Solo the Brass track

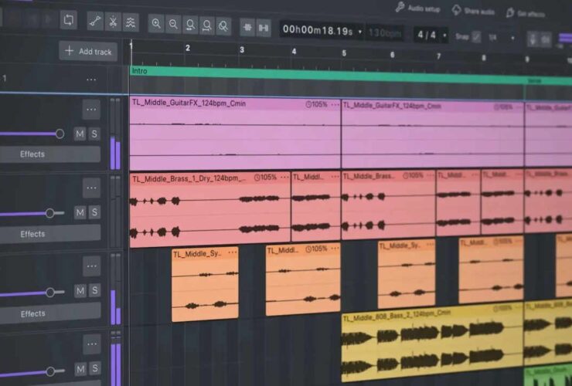(x=94, y=212)
